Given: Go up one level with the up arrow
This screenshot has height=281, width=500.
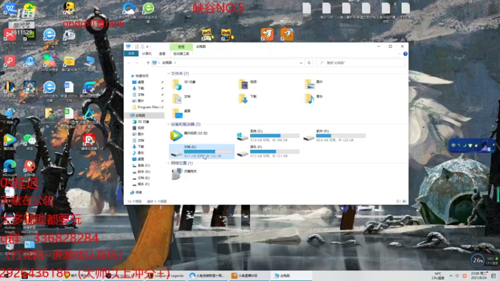Looking at the screenshot, I should click(x=148, y=63).
